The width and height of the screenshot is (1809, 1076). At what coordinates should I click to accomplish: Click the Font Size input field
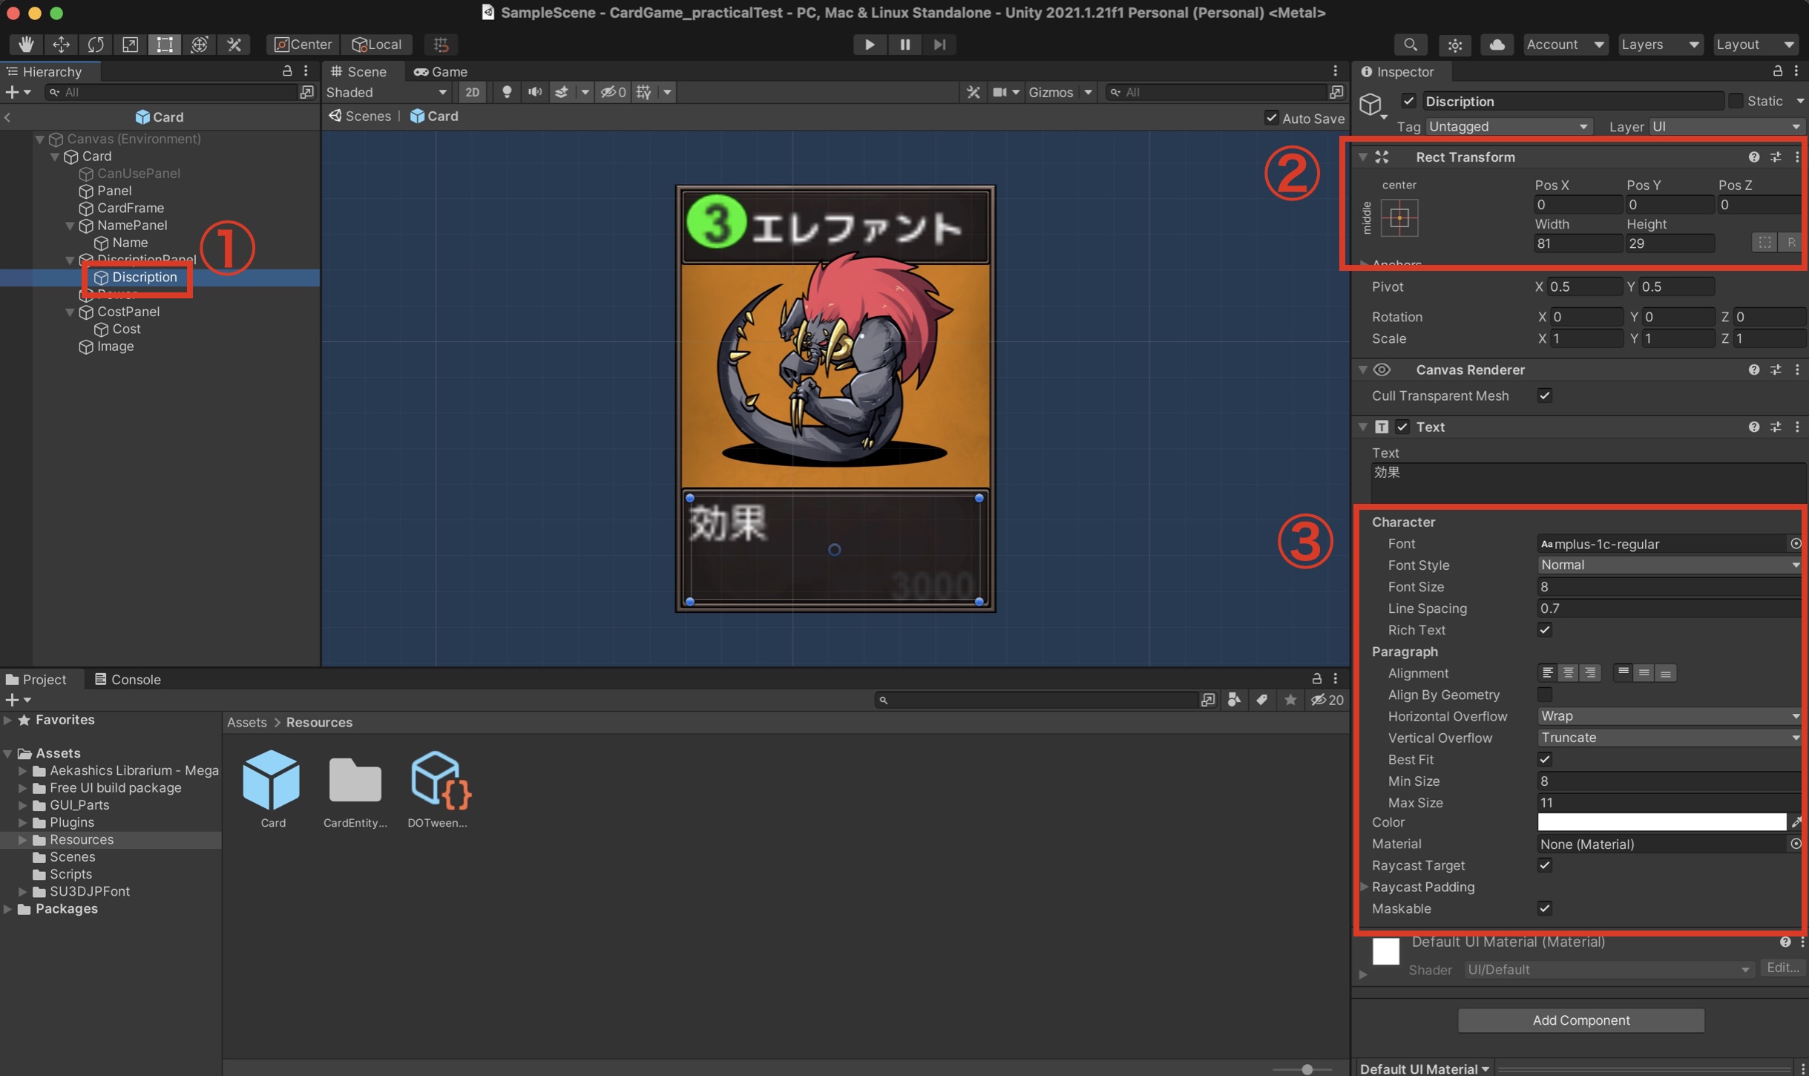tap(1668, 586)
